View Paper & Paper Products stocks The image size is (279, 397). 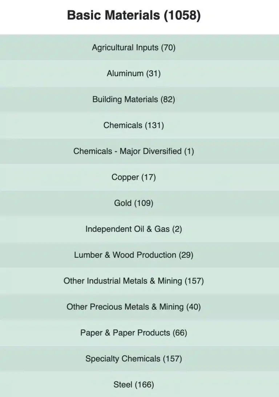pos(133,332)
